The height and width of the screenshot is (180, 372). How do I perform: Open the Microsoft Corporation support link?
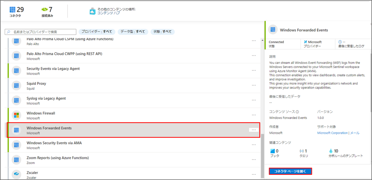[332, 133]
